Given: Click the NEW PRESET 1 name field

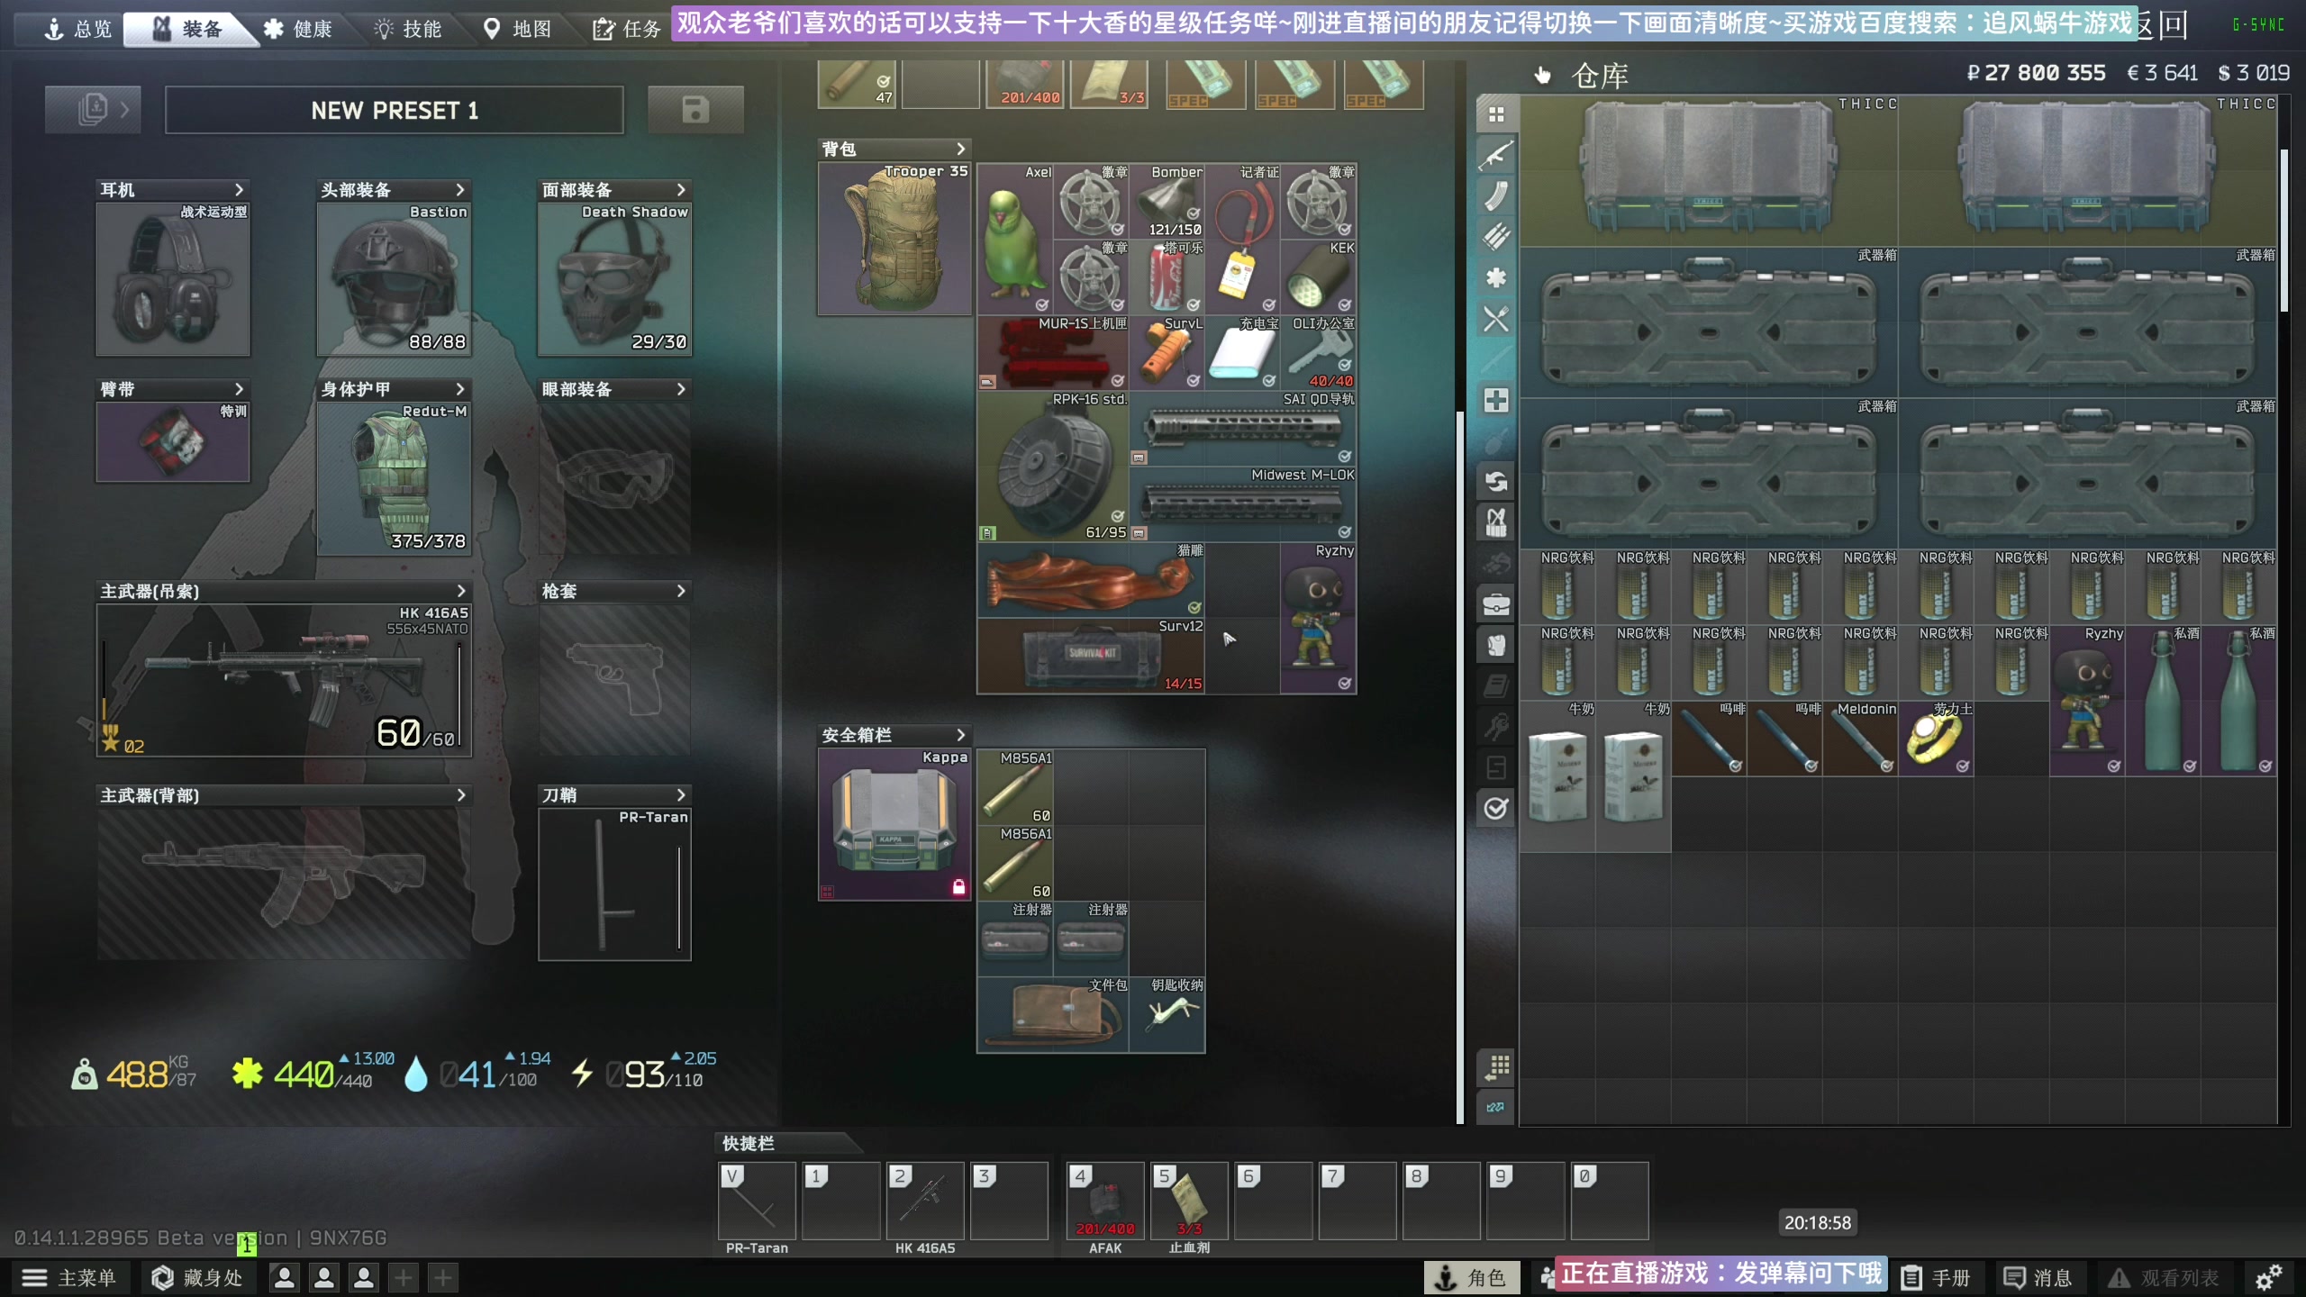Looking at the screenshot, I should point(395,110).
